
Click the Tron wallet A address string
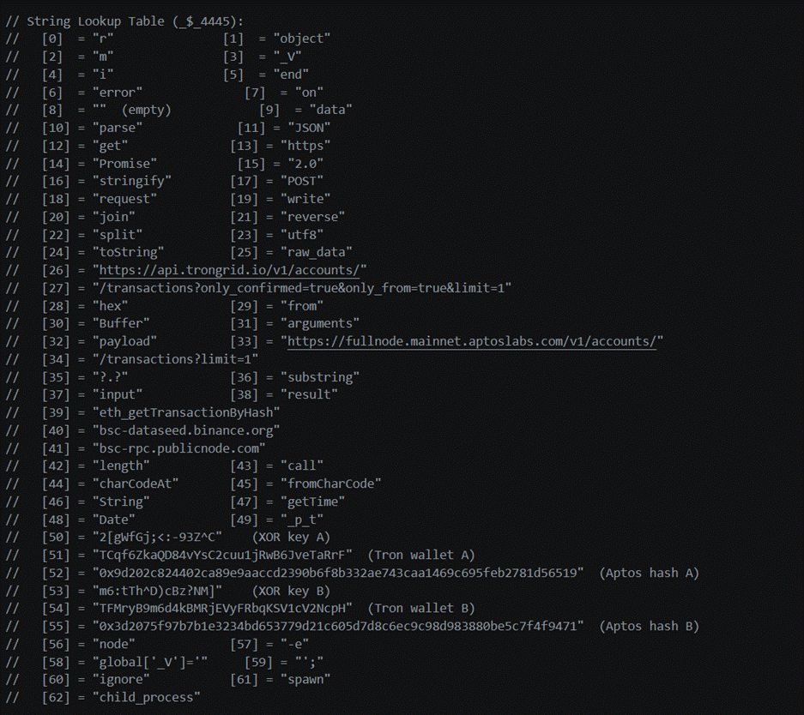(x=222, y=555)
